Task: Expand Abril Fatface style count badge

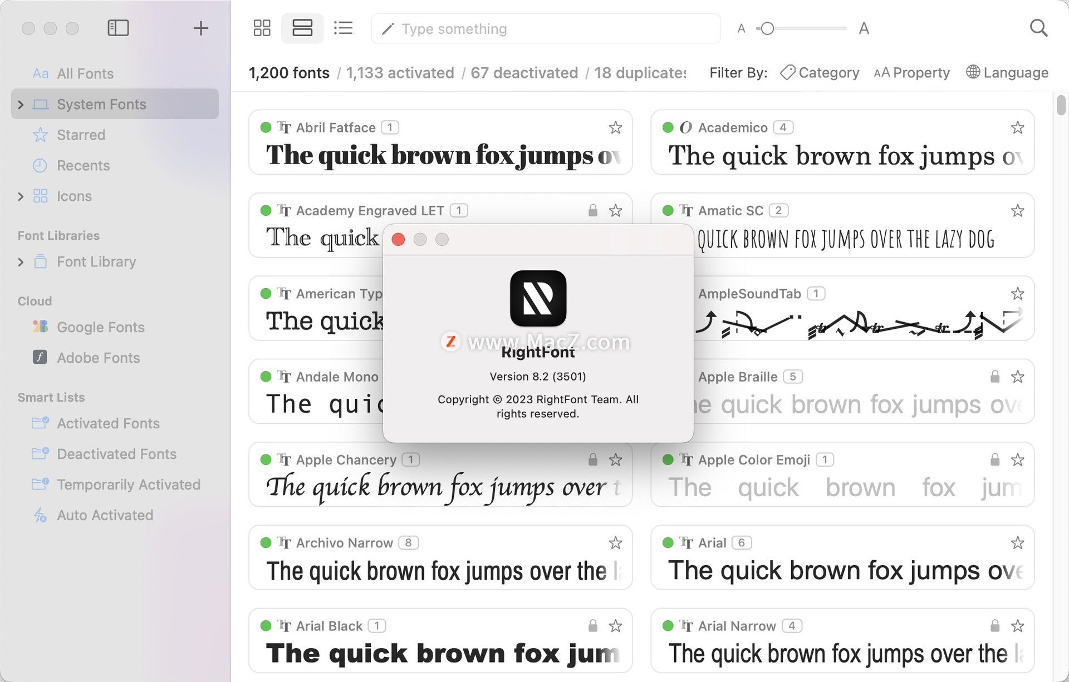Action: 390,127
